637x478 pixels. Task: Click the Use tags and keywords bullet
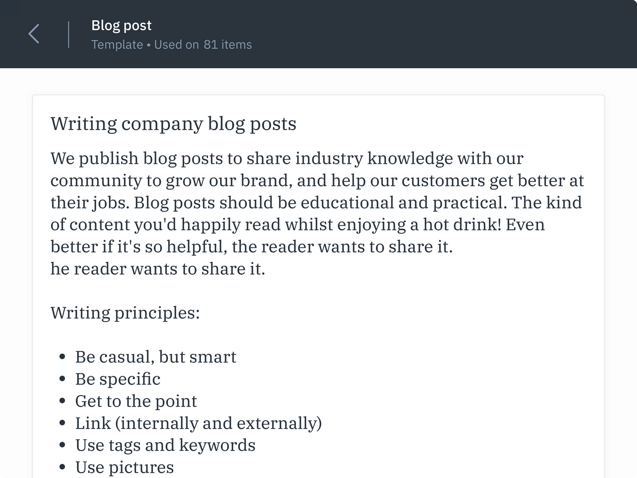[x=165, y=445]
